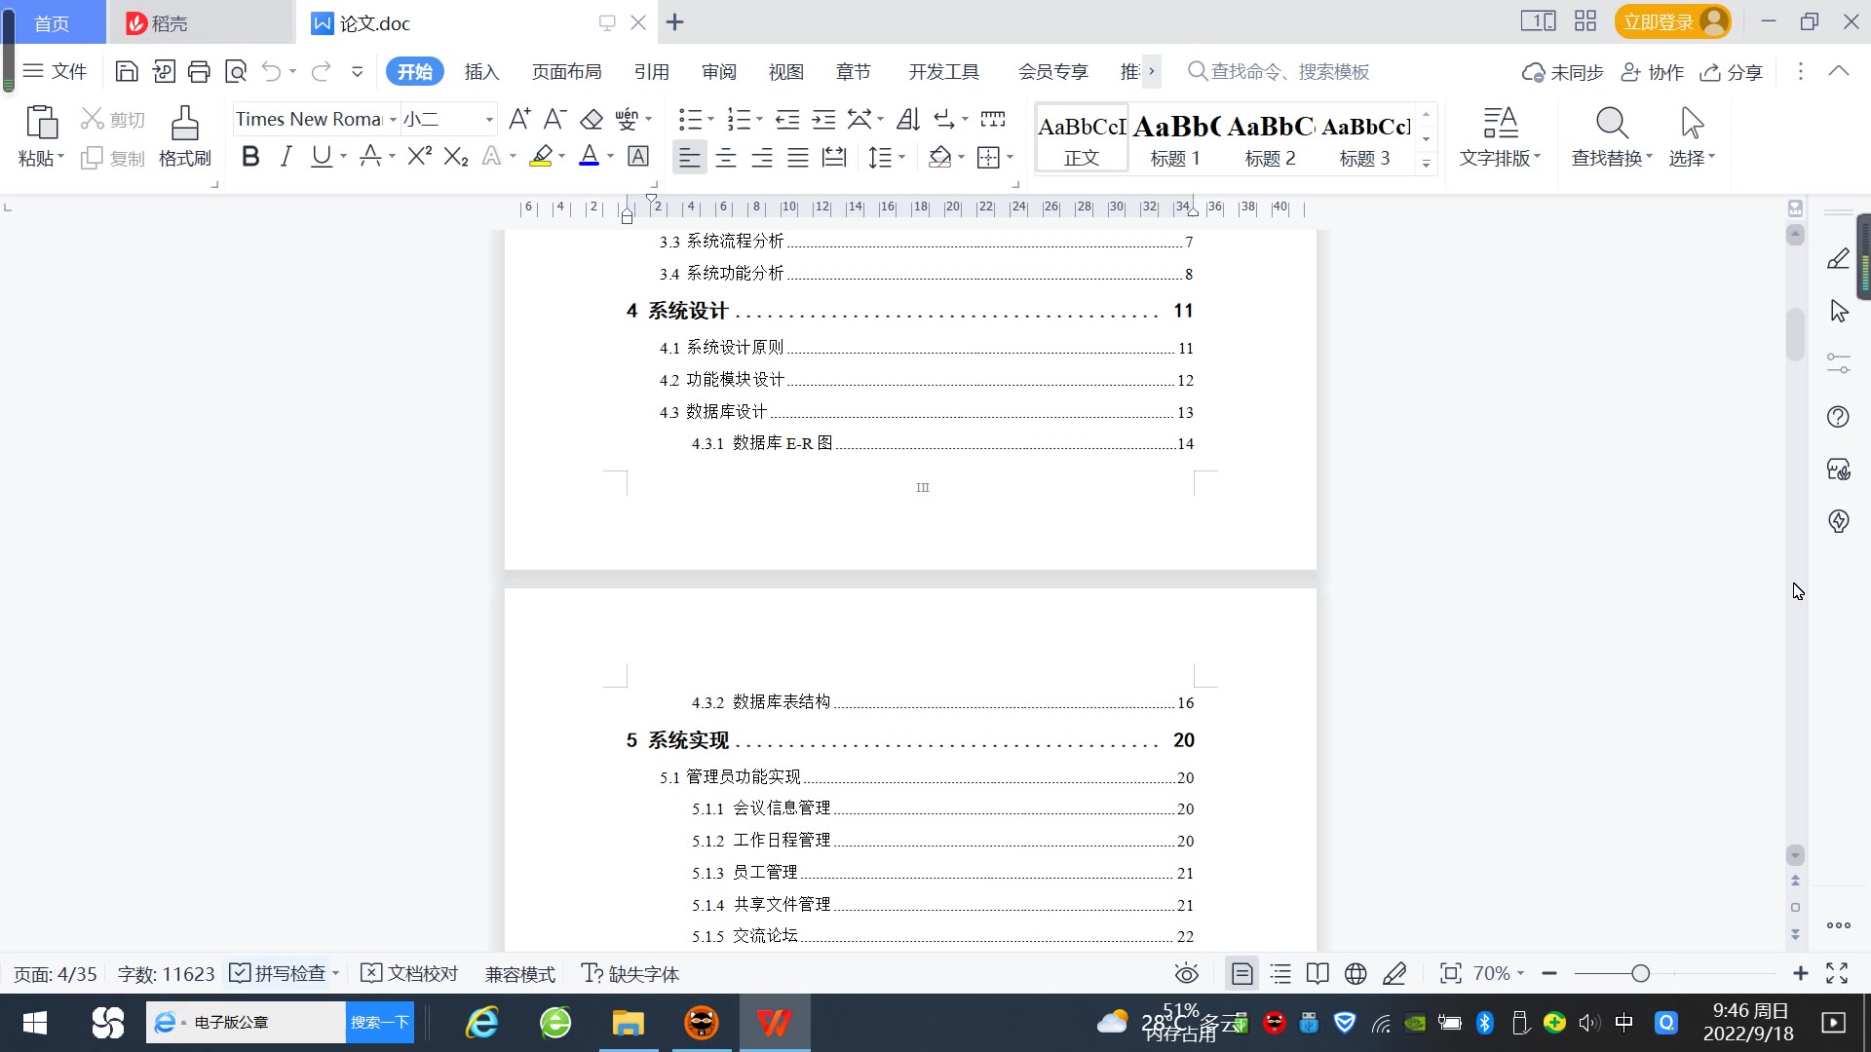Toggle spell check (拼写检查) in status bar

(x=278, y=973)
